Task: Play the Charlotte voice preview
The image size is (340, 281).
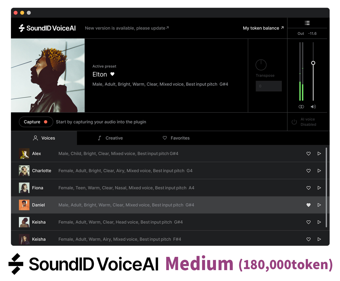Action: [x=319, y=171]
